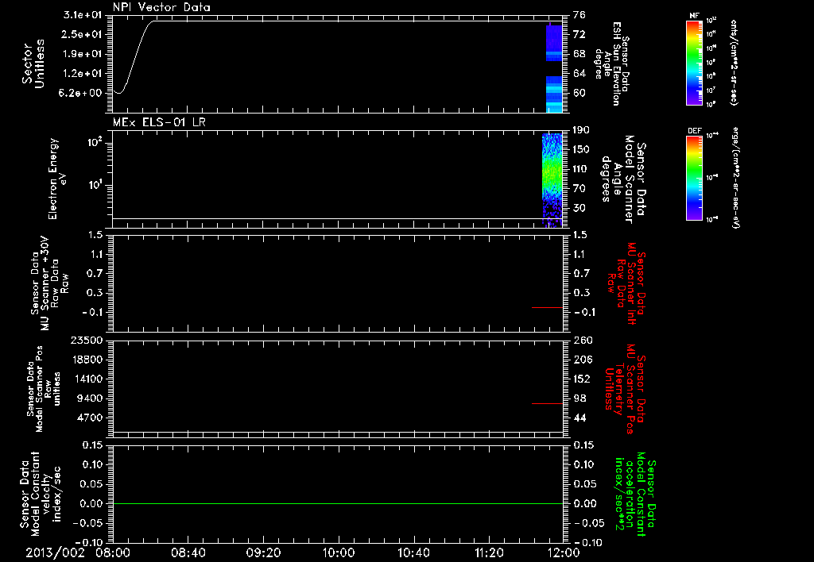Image resolution: width=814 pixels, height=562 pixels.
Task: Click the Sector Unitless axis label
Action: 33,64
